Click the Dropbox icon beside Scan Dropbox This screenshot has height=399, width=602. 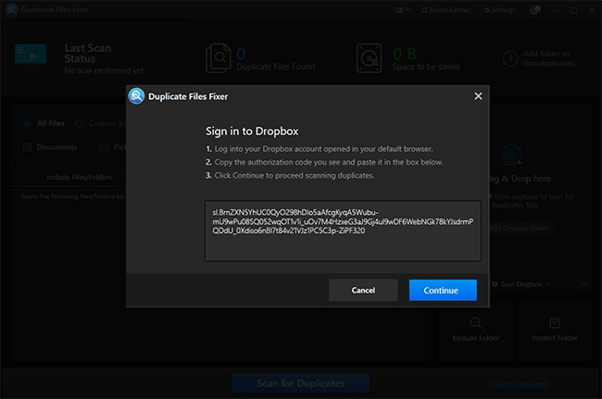point(495,284)
